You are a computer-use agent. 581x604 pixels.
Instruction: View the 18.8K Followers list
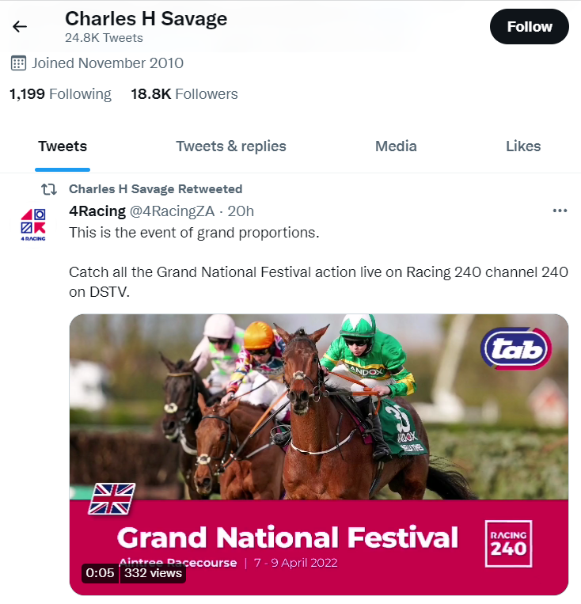tap(184, 94)
